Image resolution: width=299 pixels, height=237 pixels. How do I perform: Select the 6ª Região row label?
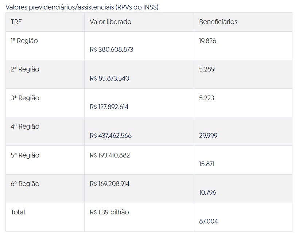25,184
